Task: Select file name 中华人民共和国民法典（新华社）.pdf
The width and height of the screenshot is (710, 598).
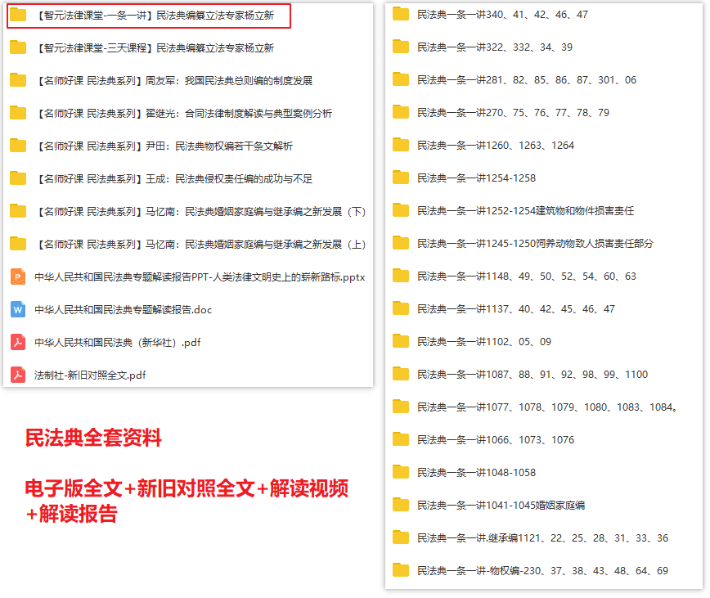Action: pyautogui.click(x=118, y=342)
